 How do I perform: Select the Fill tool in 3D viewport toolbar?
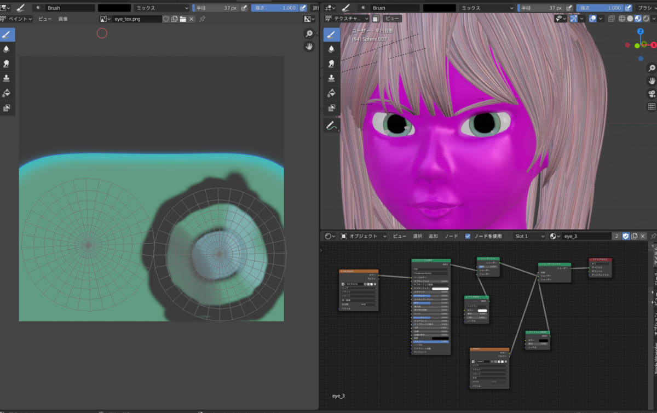(x=331, y=93)
